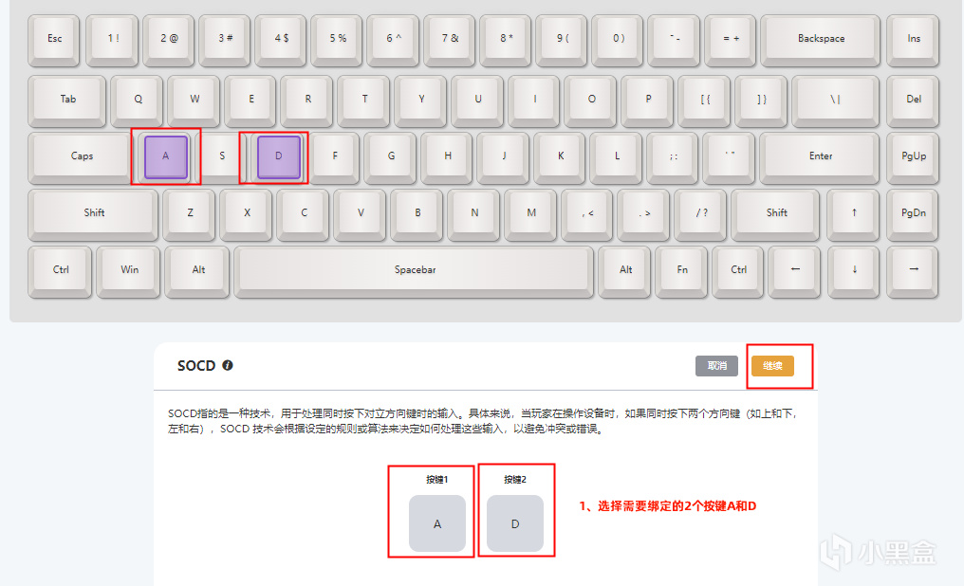Click the left arrow key
The width and height of the screenshot is (964, 586).
click(x=795, y=271)
